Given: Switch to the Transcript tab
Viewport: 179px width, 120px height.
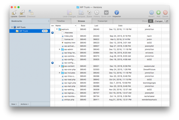Looking at the screenshot, I should (102, 21).
